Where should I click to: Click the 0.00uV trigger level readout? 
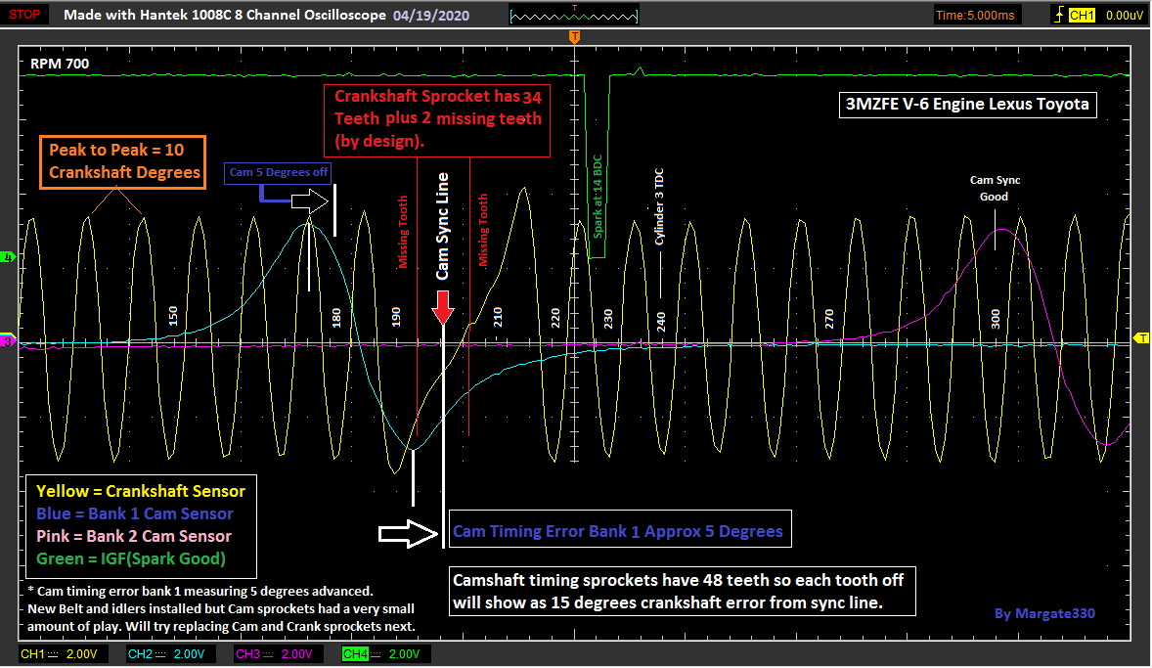tap(1127, 15)
